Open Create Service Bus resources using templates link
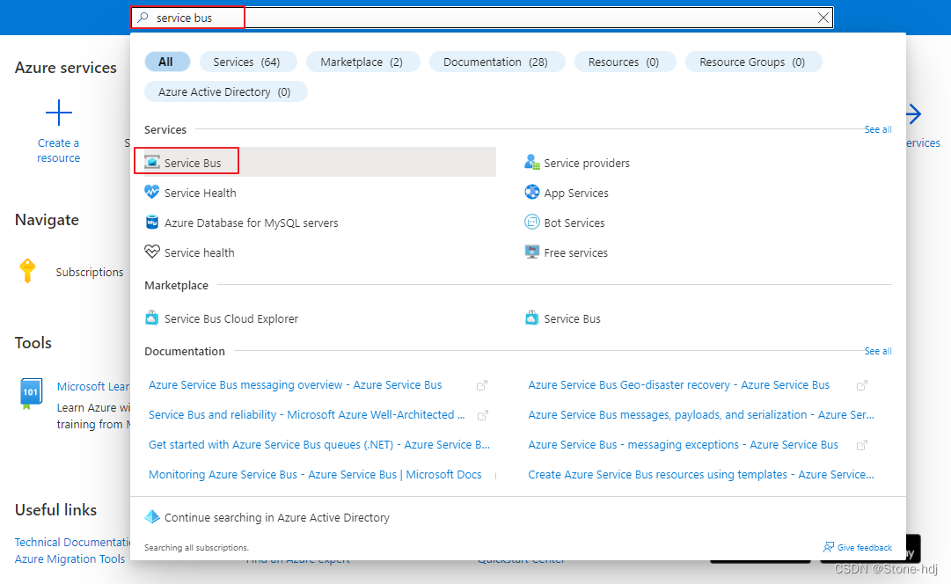The image size is (951, 584). [701, 474]
